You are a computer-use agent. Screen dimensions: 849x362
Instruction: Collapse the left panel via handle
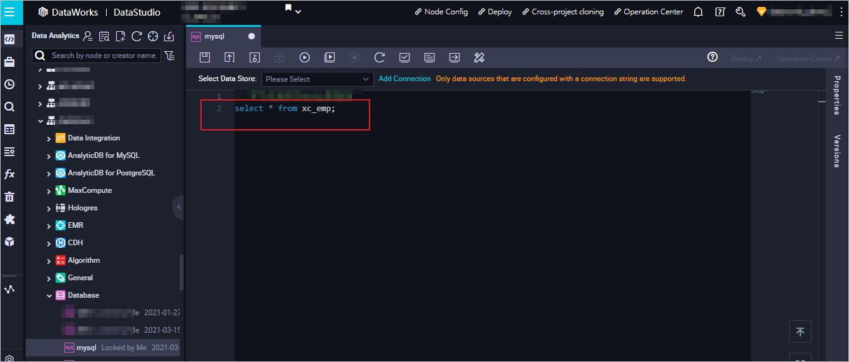(x=179, y=207)
